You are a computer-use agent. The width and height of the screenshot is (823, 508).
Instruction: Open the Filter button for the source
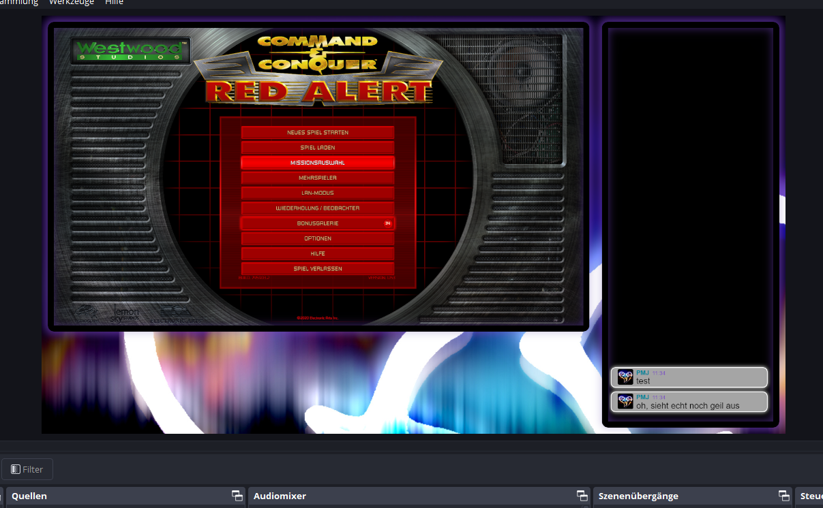click(27, 469)
